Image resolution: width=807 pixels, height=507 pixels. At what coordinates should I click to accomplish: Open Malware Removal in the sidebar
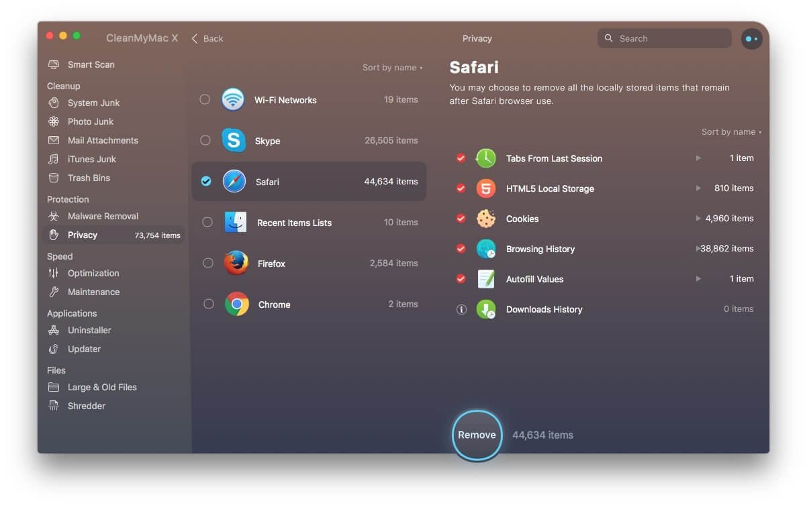coord(103,217)
